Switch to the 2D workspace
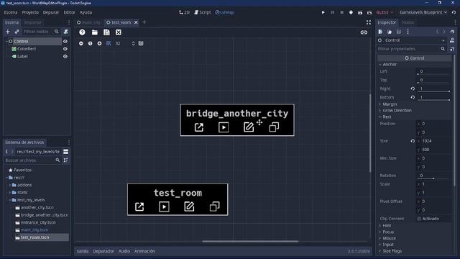 tap(184, 12)
